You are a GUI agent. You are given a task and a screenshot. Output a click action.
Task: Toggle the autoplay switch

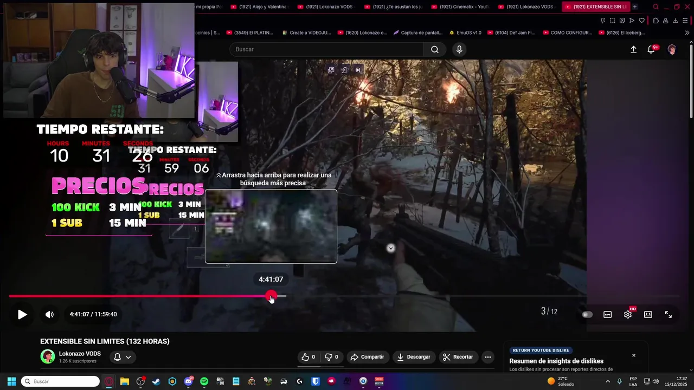tap(587, 315)
